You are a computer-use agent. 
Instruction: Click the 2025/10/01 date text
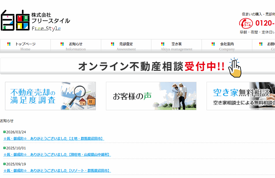pos(16,148)
